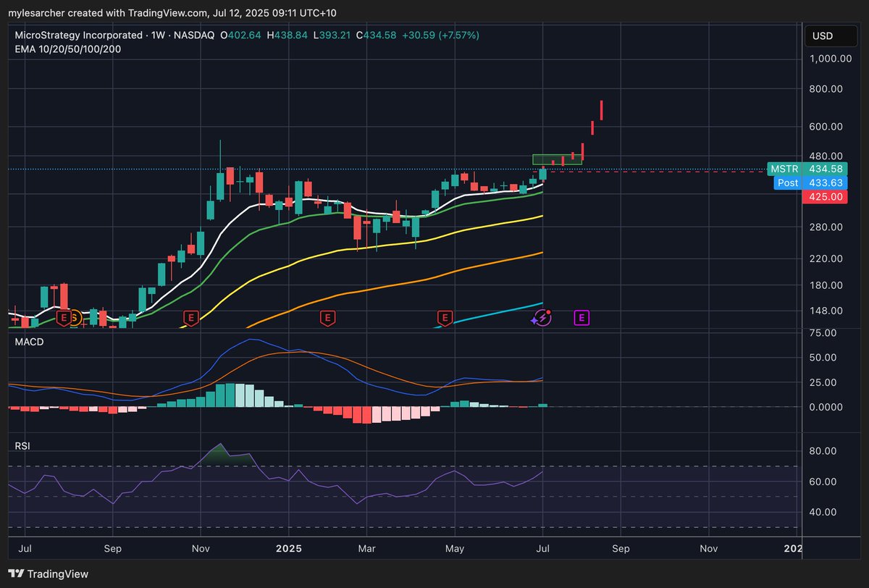Select the RSI indicator label
The width and height of the screenshot is (869, 588).
(23, 446)
